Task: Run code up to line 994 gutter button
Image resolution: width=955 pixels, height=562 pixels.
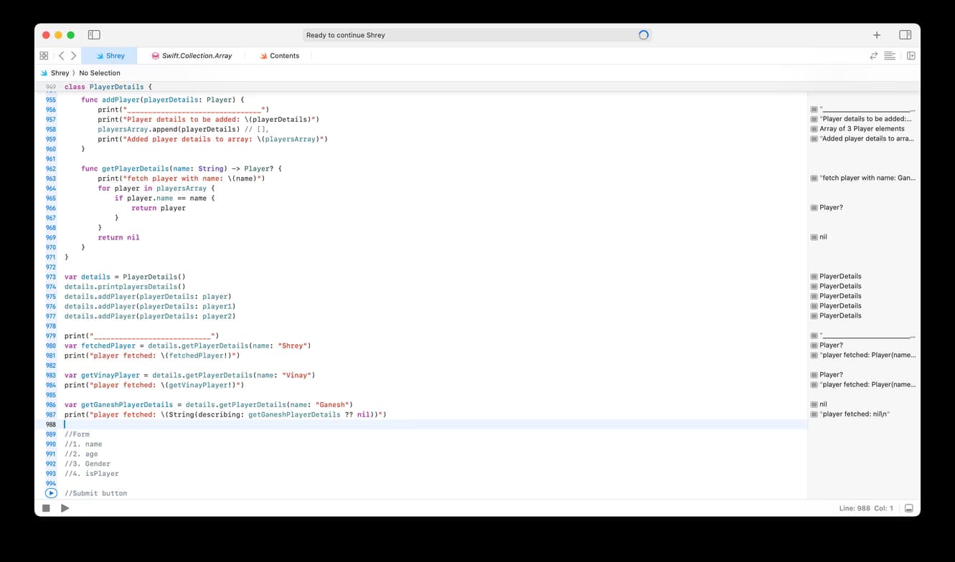Action: tap(50, 492)
